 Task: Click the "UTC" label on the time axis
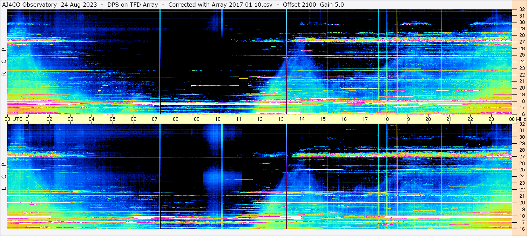[18, 119]
